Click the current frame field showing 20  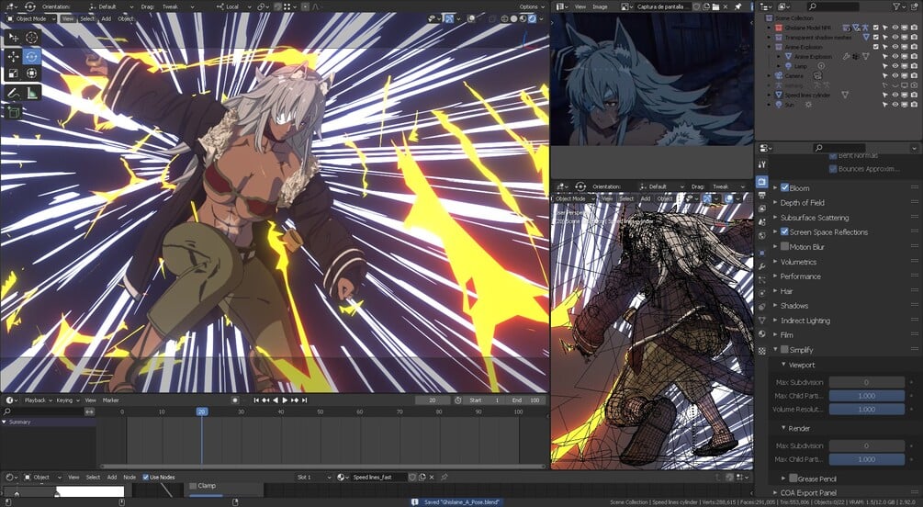point(433,400)
